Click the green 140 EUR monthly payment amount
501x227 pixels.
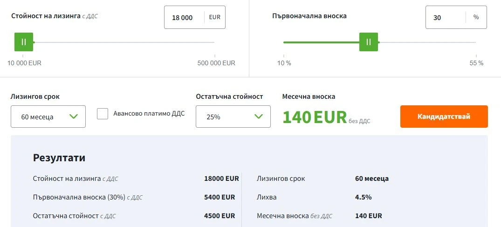(x=315, y=117)
